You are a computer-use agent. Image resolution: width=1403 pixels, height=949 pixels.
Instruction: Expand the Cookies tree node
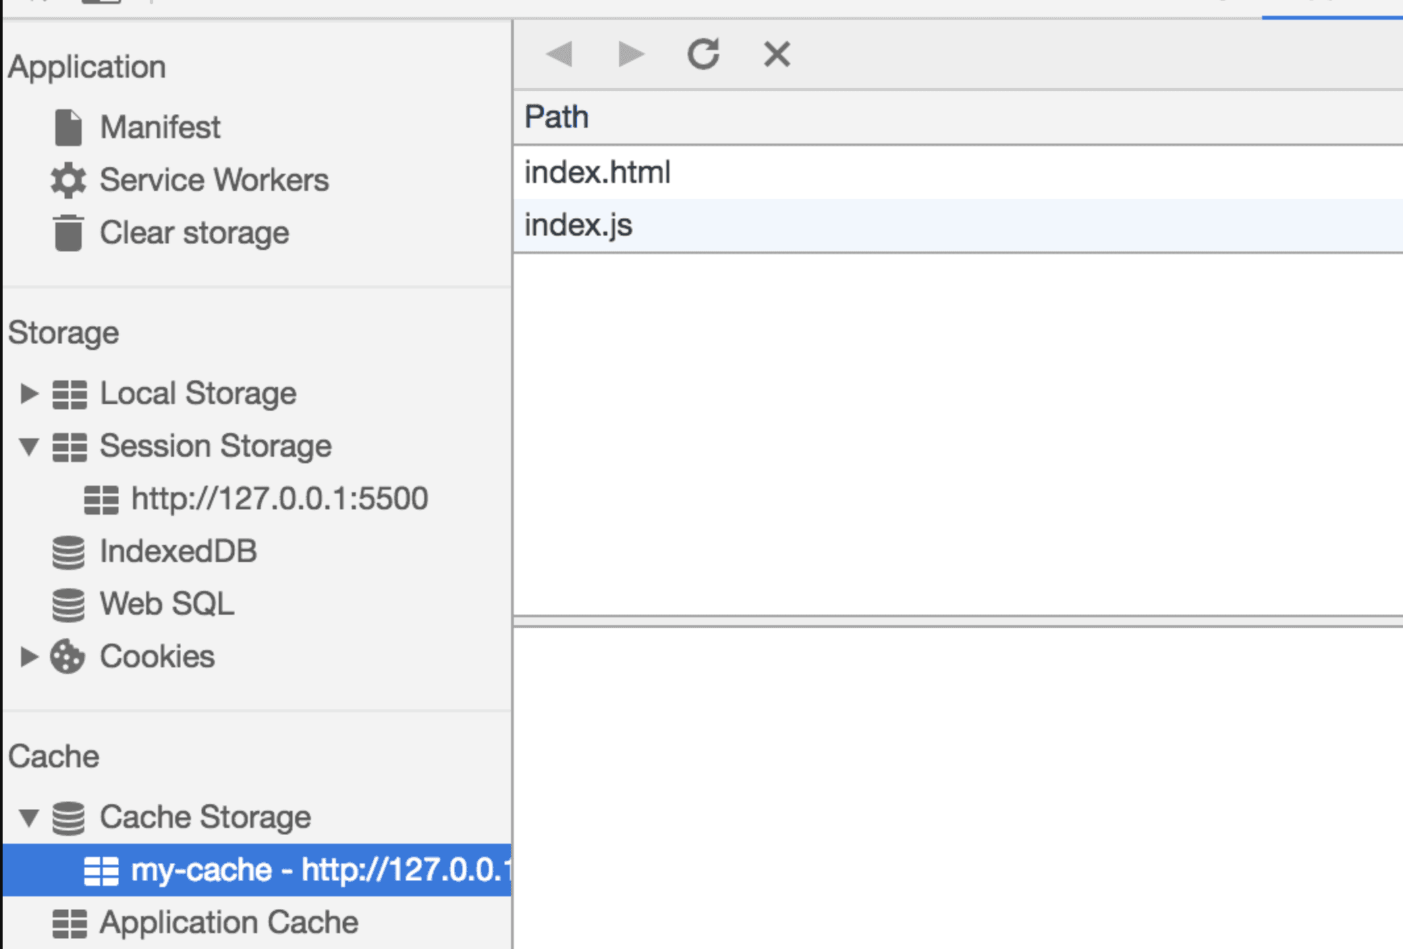(x=28, y=656)
